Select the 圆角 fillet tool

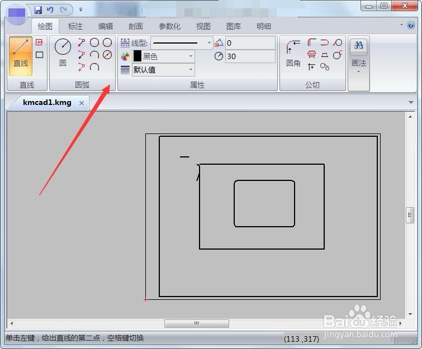(x=293, y=53)
